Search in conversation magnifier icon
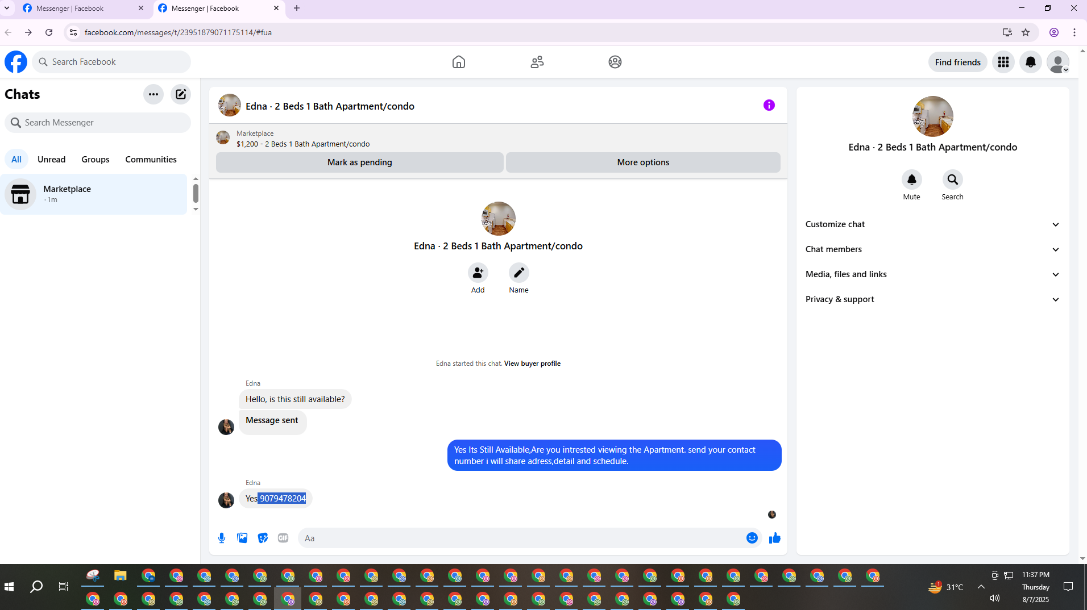The image size is (1087, 610). (953, 179)
